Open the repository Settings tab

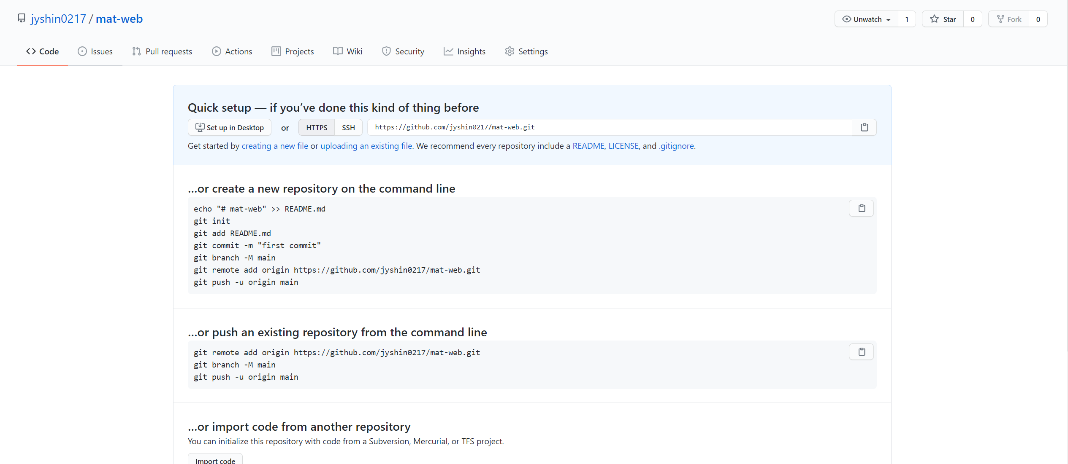click(x=526, y=51)
